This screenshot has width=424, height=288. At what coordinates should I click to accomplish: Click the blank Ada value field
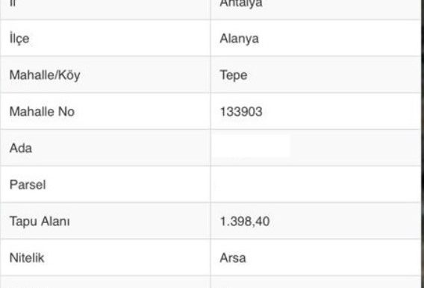click(x=252, y=146)
